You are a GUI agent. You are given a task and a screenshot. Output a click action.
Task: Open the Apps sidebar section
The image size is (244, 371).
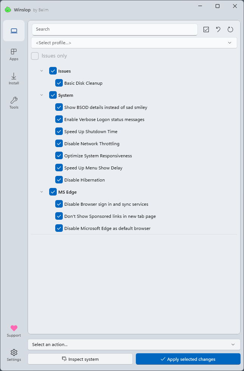click(14, 54)
